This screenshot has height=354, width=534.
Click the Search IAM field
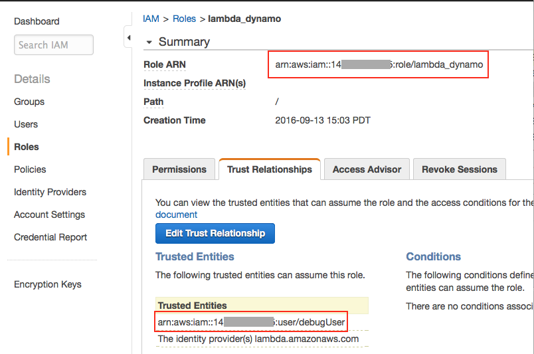click(53, 45)
